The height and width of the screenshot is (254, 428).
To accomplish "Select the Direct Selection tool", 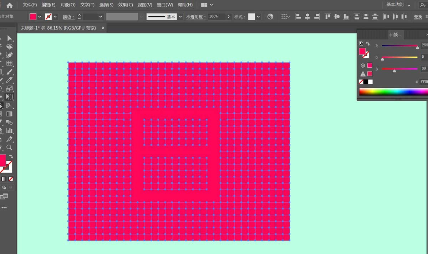I will point(9,46).
